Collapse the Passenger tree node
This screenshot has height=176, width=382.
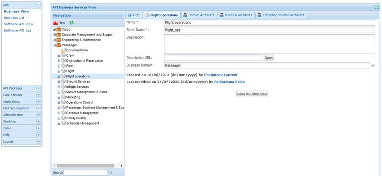click(54, 45)
